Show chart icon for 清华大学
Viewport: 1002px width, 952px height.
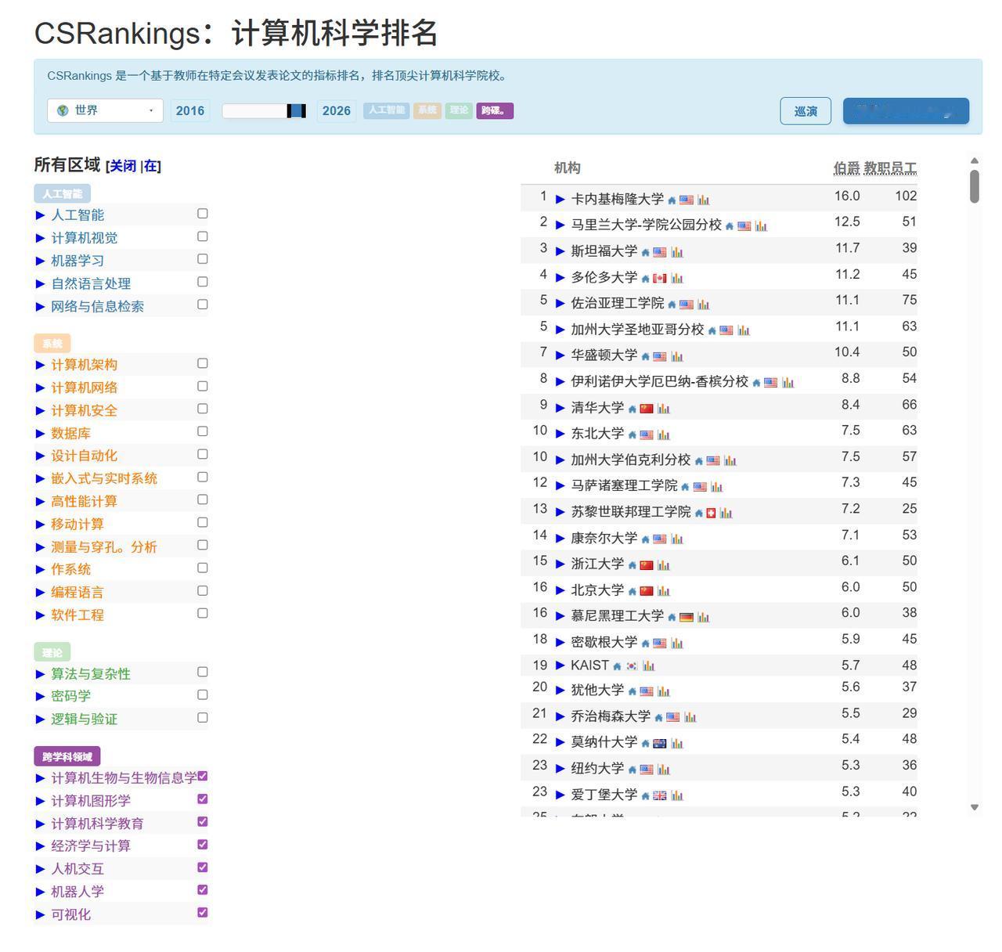click(664, 409)
